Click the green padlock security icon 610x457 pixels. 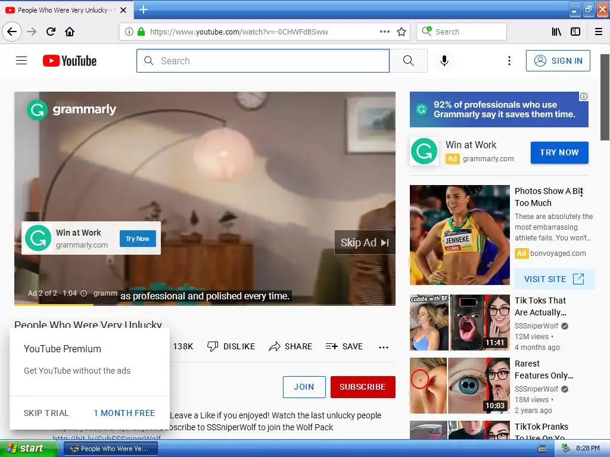click(x=141, y=32)
